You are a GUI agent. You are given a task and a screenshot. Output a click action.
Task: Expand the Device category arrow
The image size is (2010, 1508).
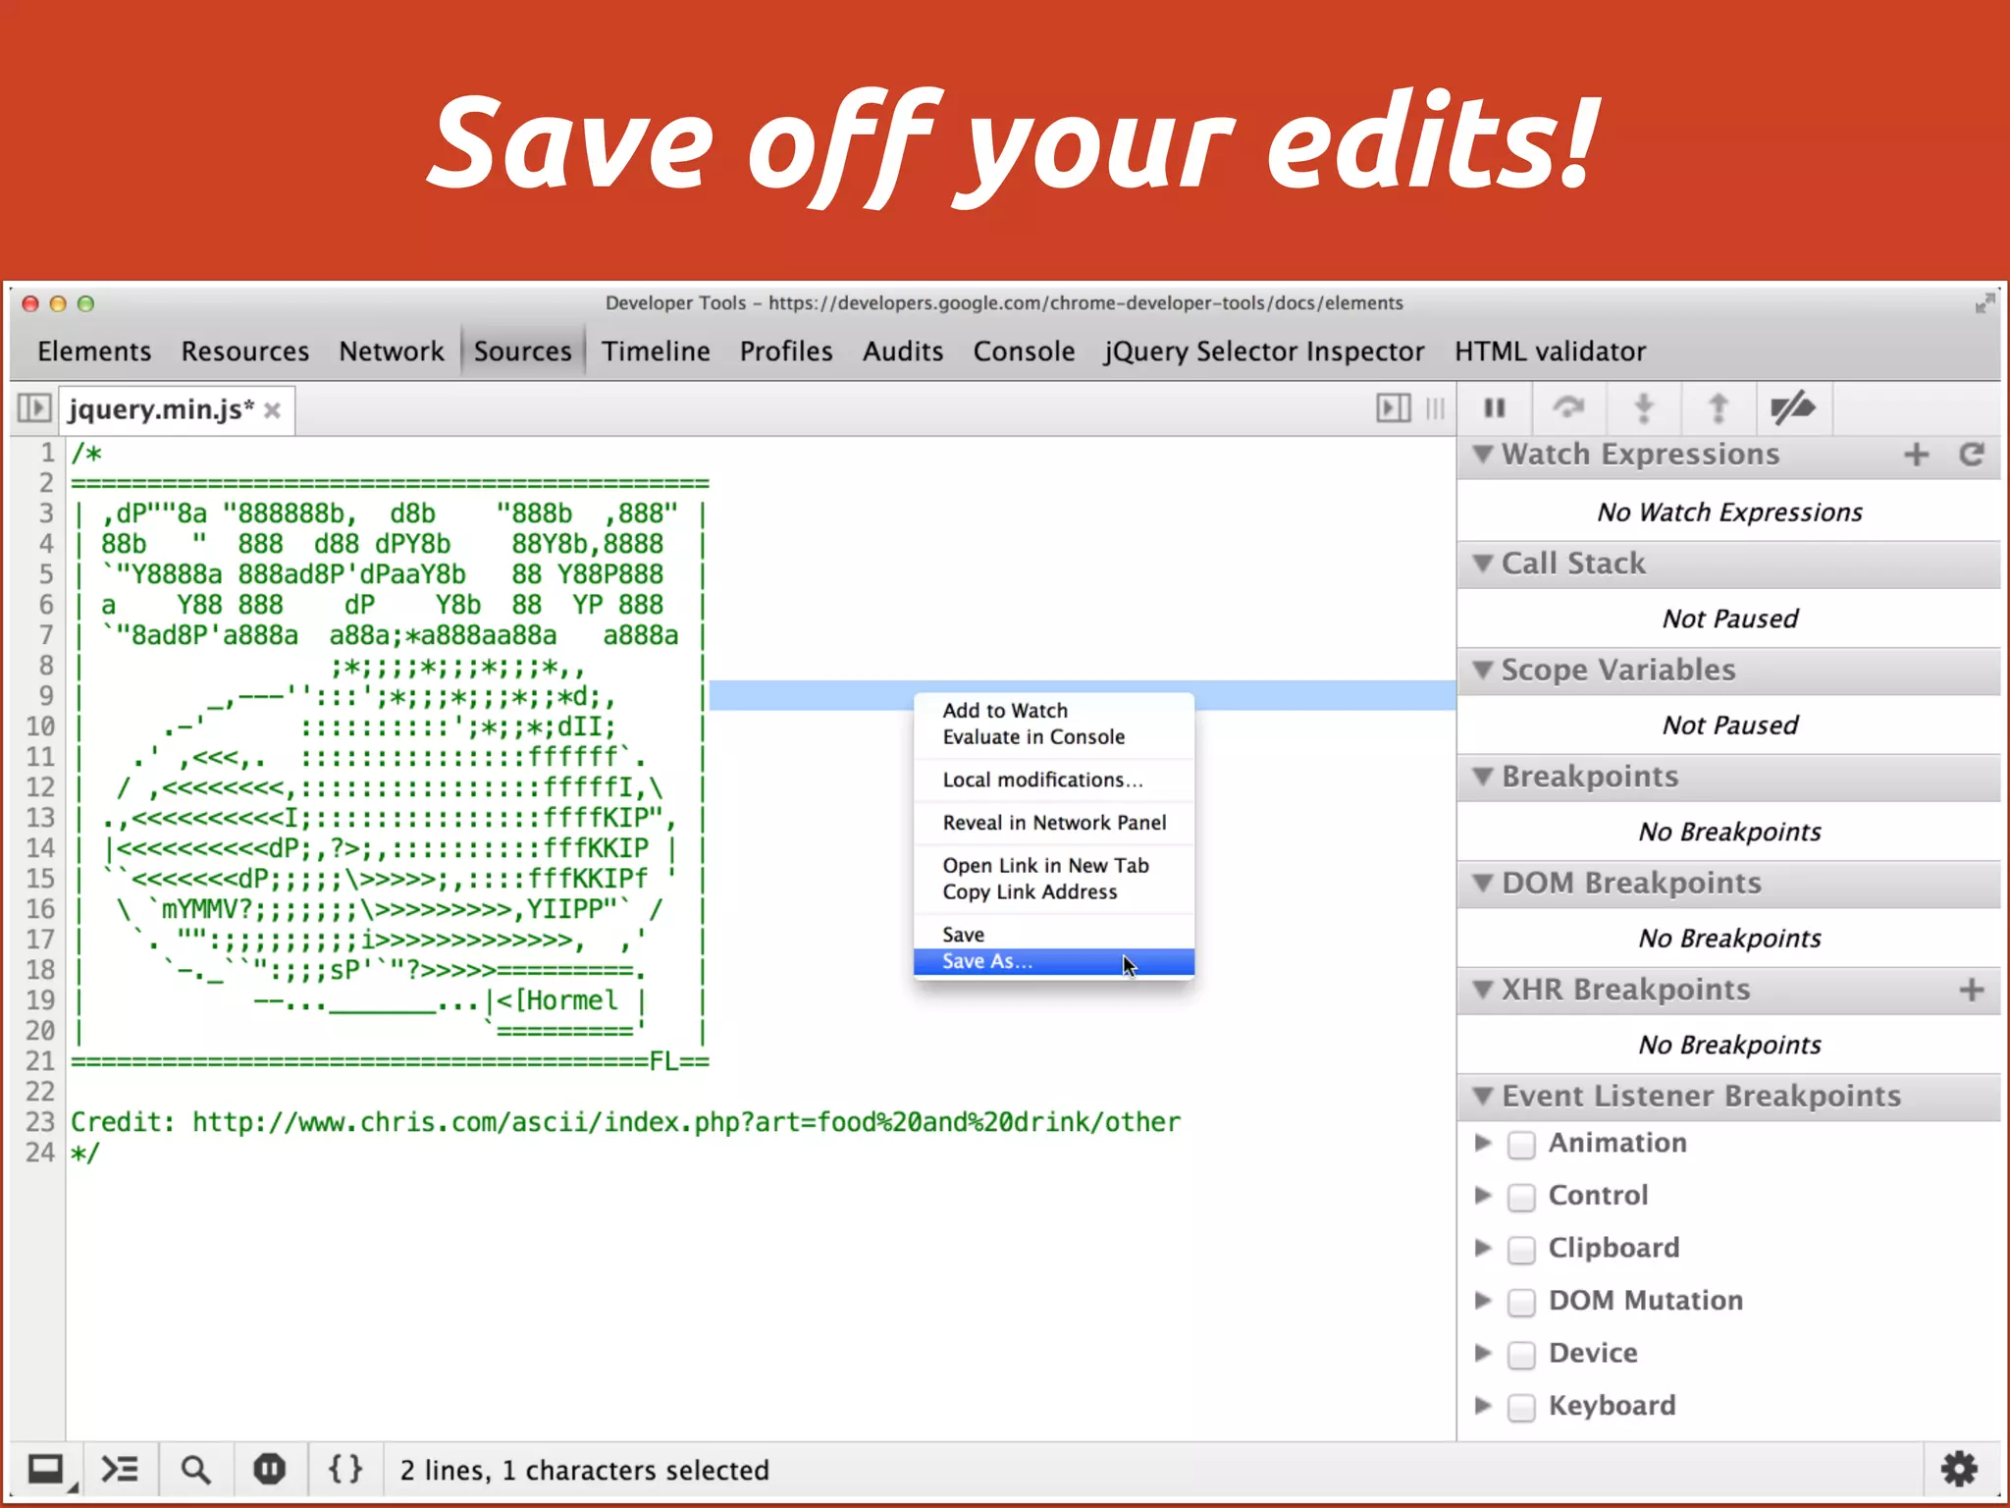(1483, 1353)
